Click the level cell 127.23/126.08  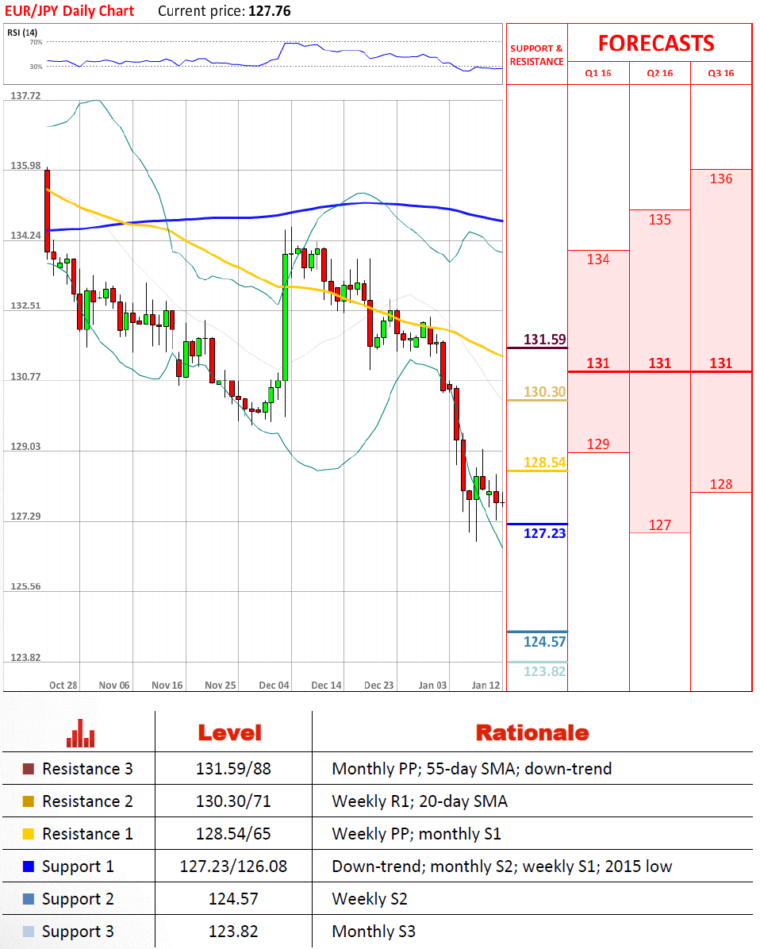(233, 866)
